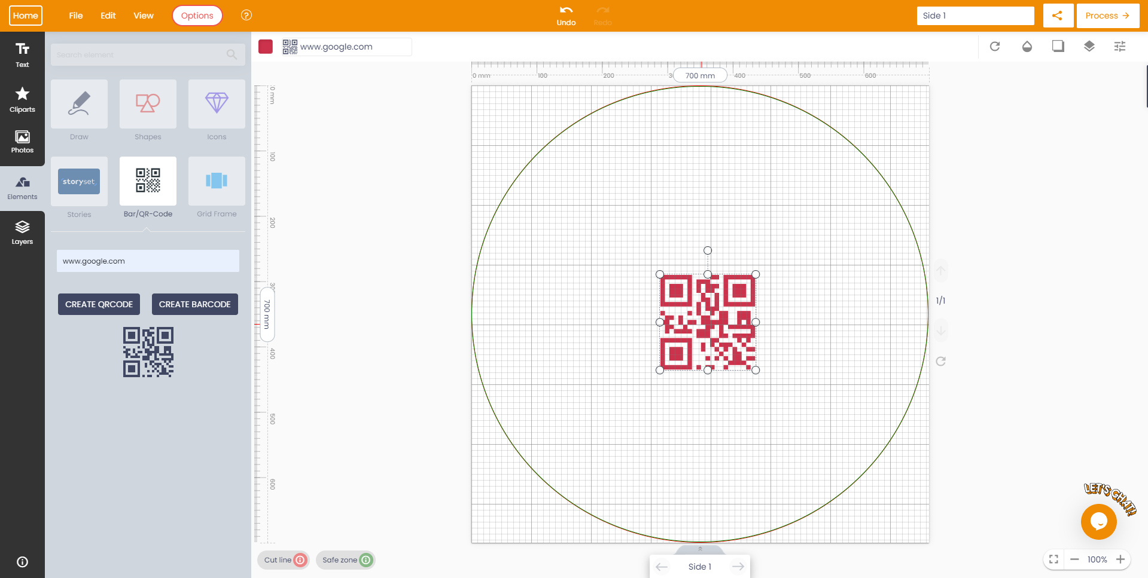
Task: Open the Side 1 dropdown field
Action: click(x=975, y=16)
